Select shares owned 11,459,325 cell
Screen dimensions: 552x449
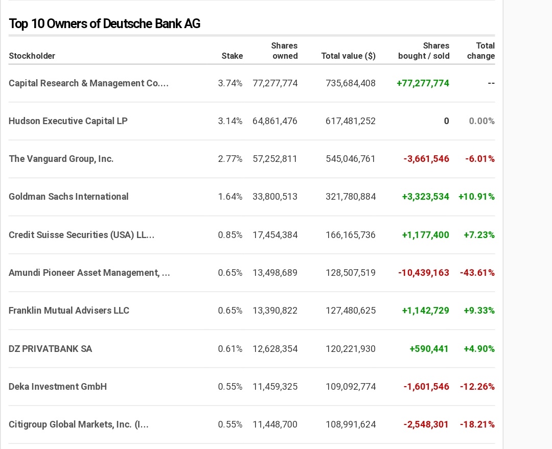[275, 386]
